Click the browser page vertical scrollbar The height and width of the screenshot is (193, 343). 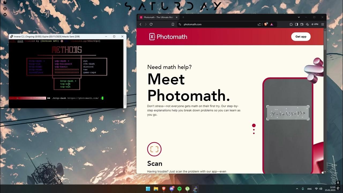click(325, 101)
